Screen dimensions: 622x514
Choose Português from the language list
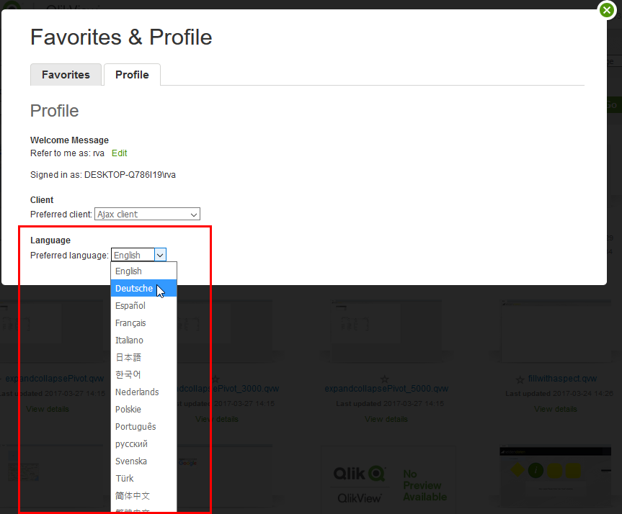[x=143, y=426]
